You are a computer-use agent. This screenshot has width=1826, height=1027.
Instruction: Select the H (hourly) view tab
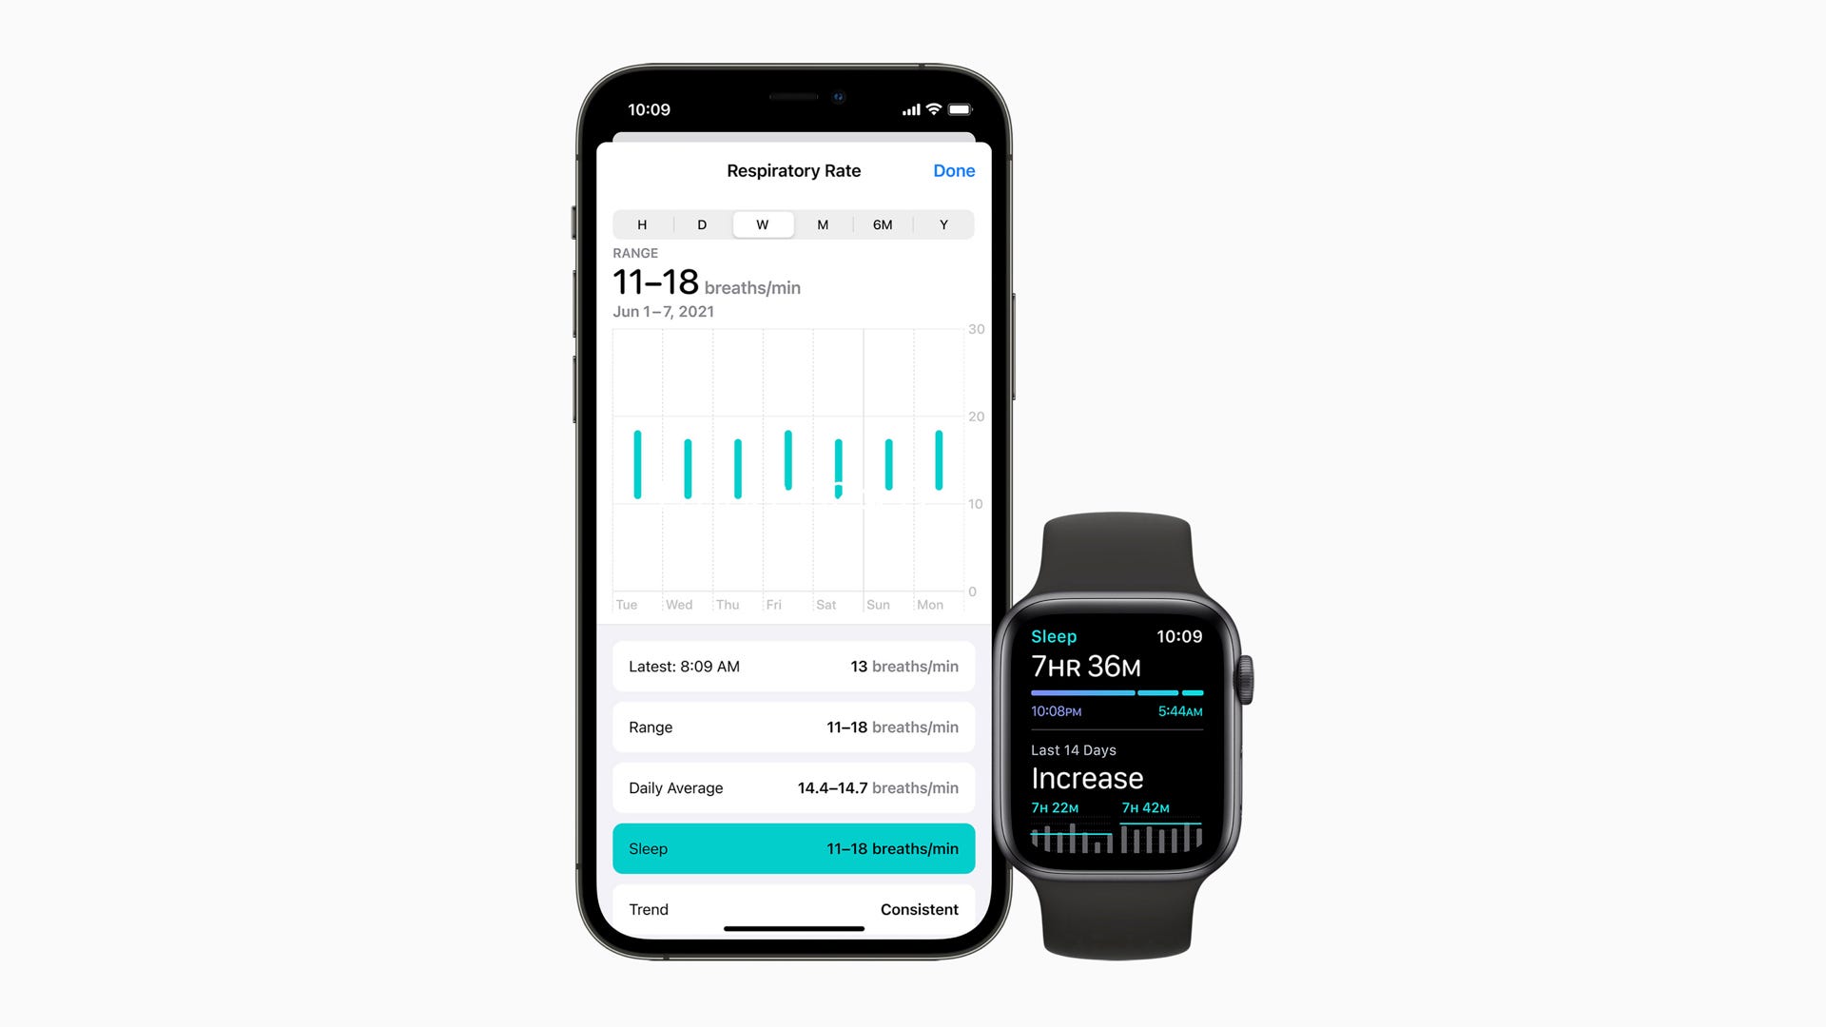(x=642, y=224)
